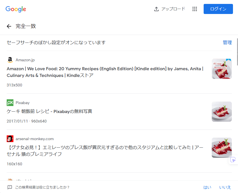
Task: Click the セーフサーチのぼかし設定 notice text
Action: [56, 43]
